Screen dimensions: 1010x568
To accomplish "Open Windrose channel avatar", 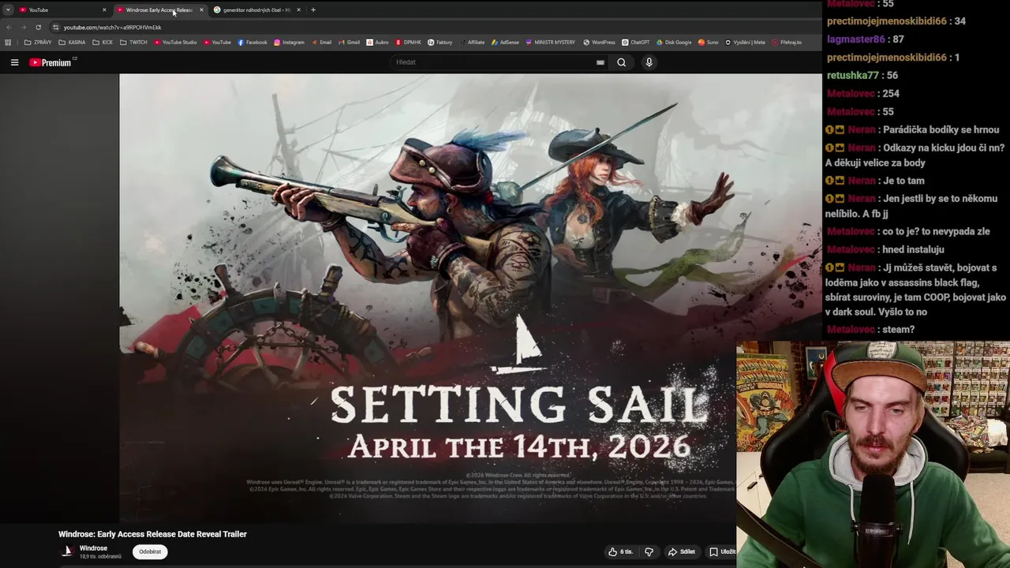I will (68, 551).
